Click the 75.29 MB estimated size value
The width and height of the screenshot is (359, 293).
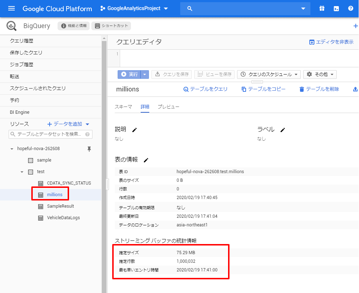tap(186, 253)
